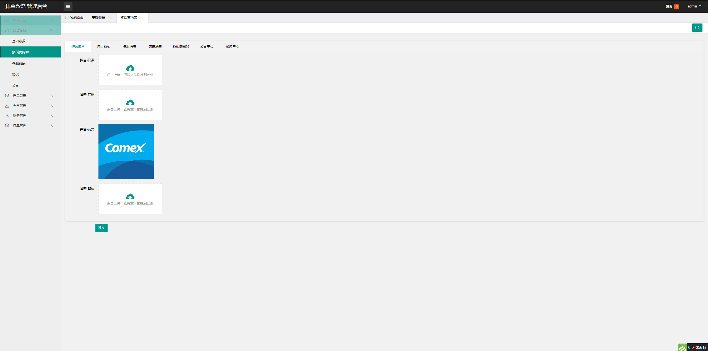Click the 我的服务 tab
Image resolution: width=708 pixels, height=351 pixels.
(181, 46)
